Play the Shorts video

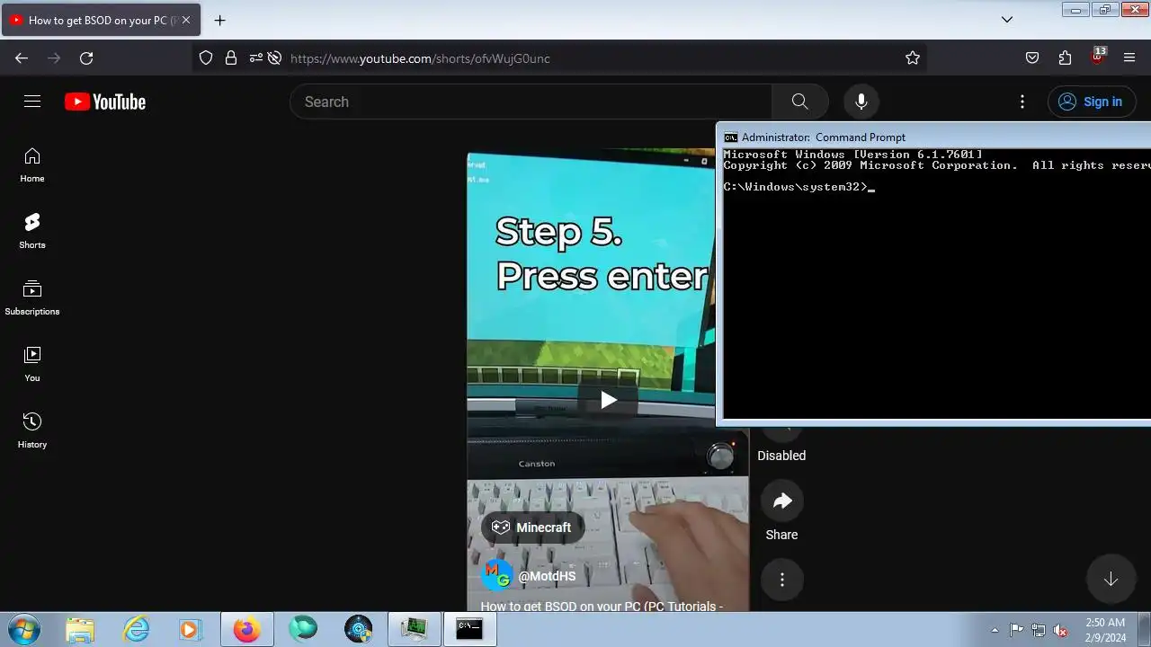click(x=608, y=400)
